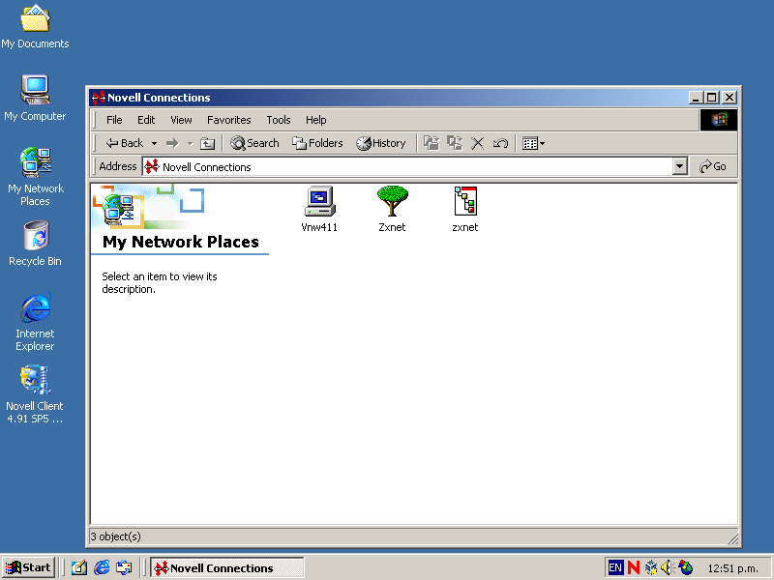774x580 pixels.
Task: Click the Go button
Action: tap(713, 166)
